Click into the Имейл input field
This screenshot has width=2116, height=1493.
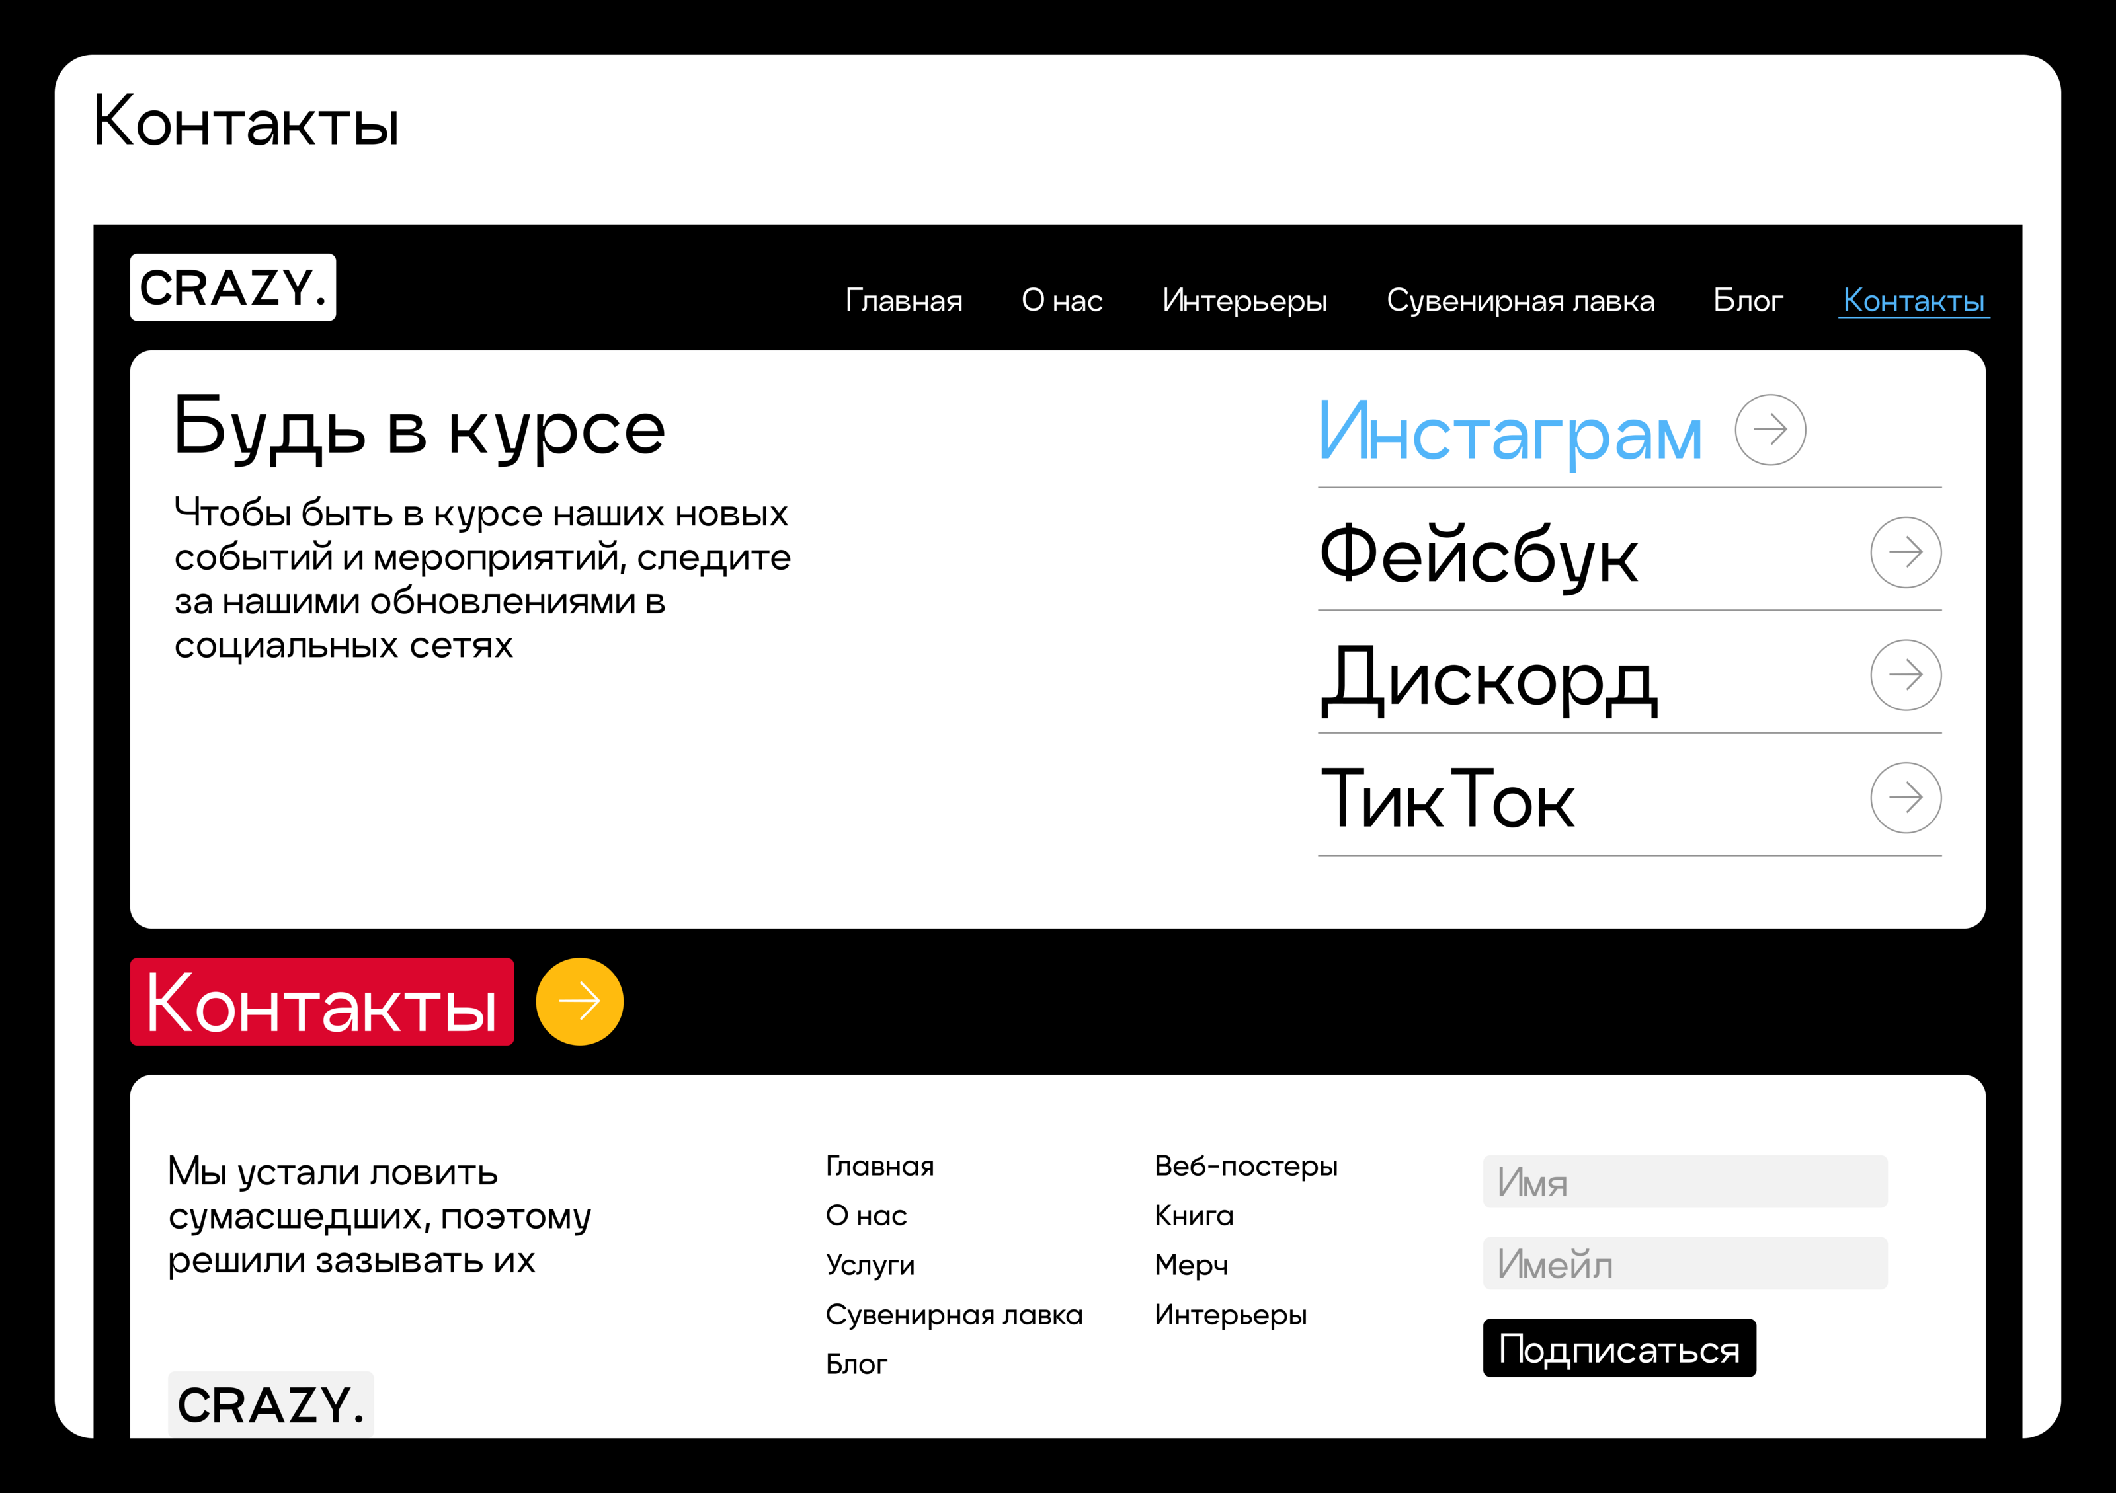pyautogui.click(x=1685, y=1264)
